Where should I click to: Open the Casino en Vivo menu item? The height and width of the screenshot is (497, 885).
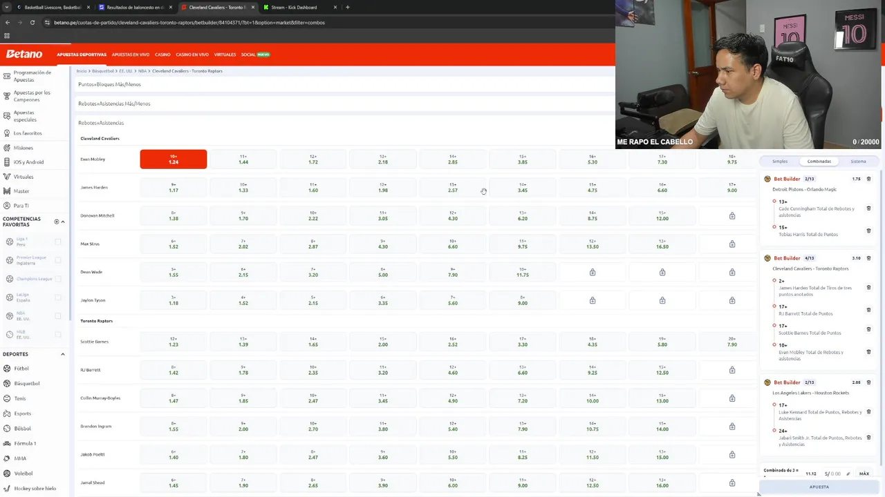click(192, 55)
